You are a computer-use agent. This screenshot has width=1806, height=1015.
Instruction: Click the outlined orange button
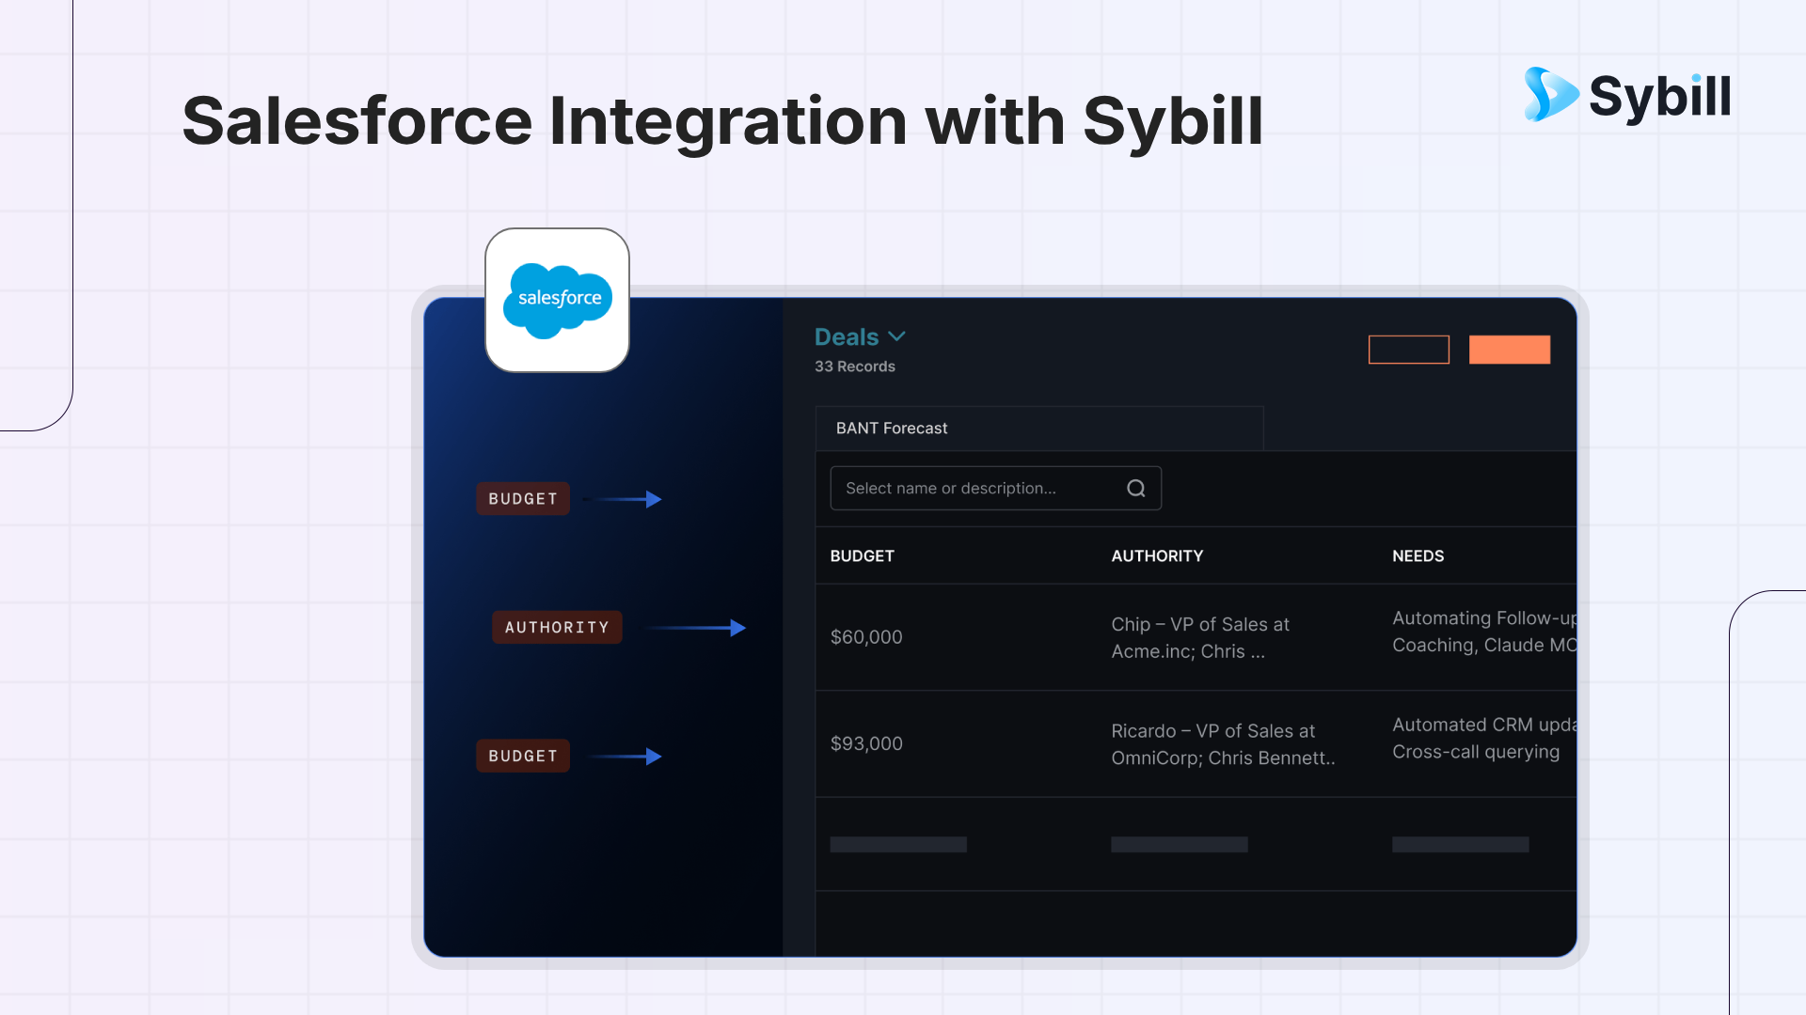(1408, 350)
